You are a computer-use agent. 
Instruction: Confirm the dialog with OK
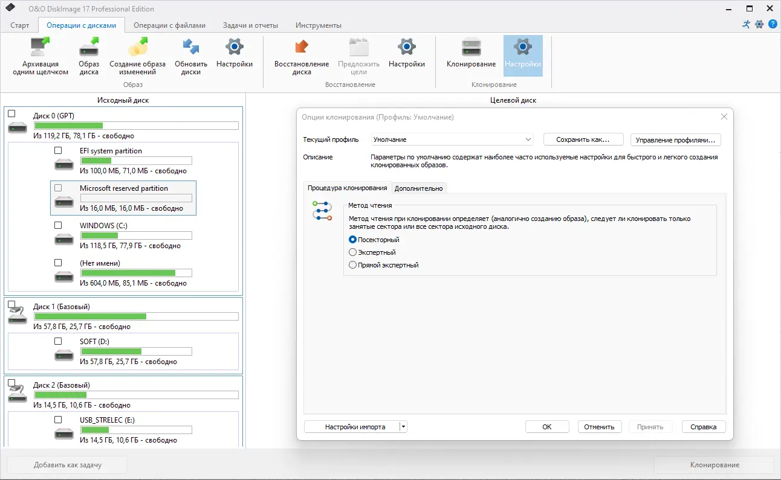point(547,427)
